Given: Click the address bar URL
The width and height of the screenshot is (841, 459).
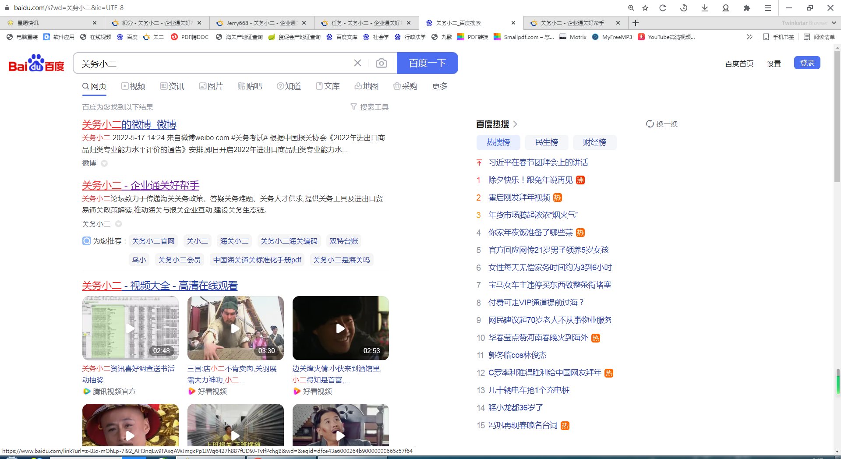Looking at the screenshot, I should (x=69, y=8).
